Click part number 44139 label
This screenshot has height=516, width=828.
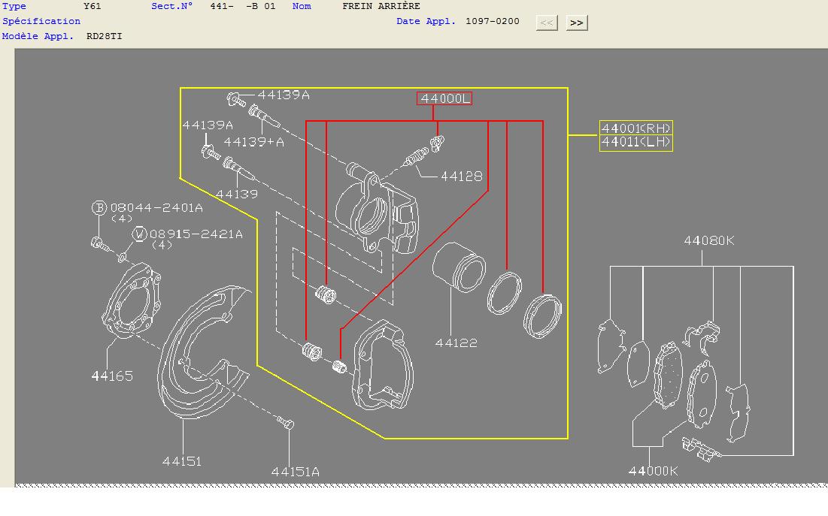(x=237, y=195)
